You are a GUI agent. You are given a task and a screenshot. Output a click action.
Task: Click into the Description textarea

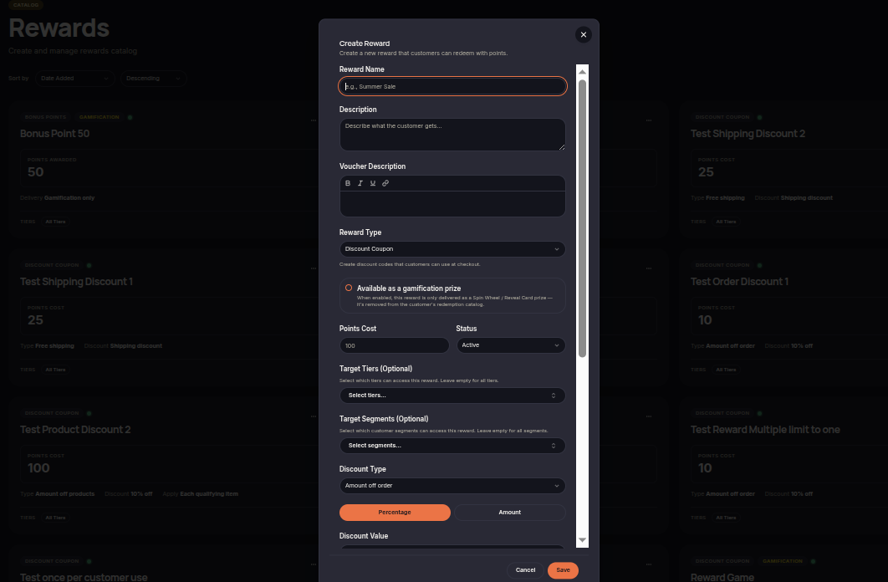[452, 134]
